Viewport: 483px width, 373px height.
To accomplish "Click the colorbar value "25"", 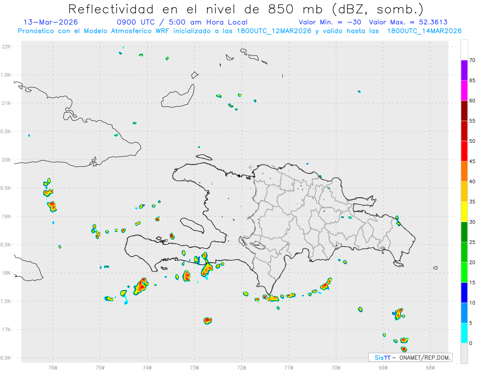I will [x=473, y=242].
